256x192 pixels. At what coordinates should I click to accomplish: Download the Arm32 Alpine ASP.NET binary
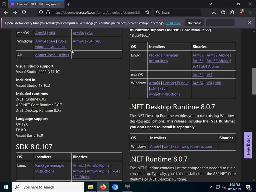[218, 55]
